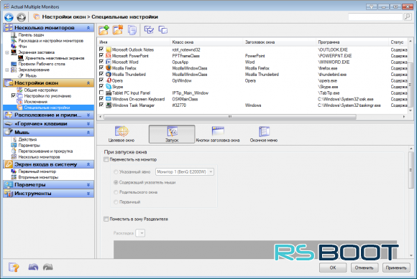This screenshot has height=279, width=417.
Task: Click the settings pane vertical scrollbar thumb
Action: point(411,170)
